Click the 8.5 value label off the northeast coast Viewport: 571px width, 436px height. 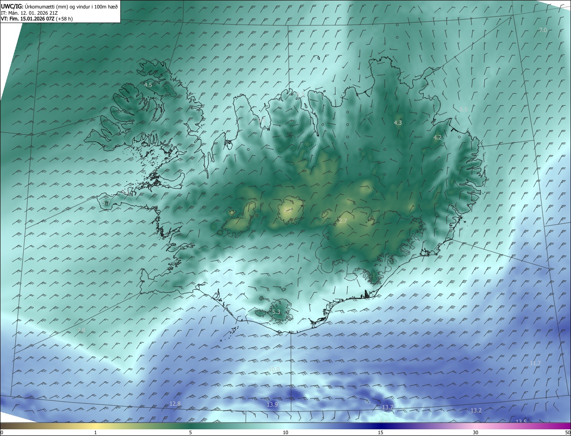(x=464, y=109)
